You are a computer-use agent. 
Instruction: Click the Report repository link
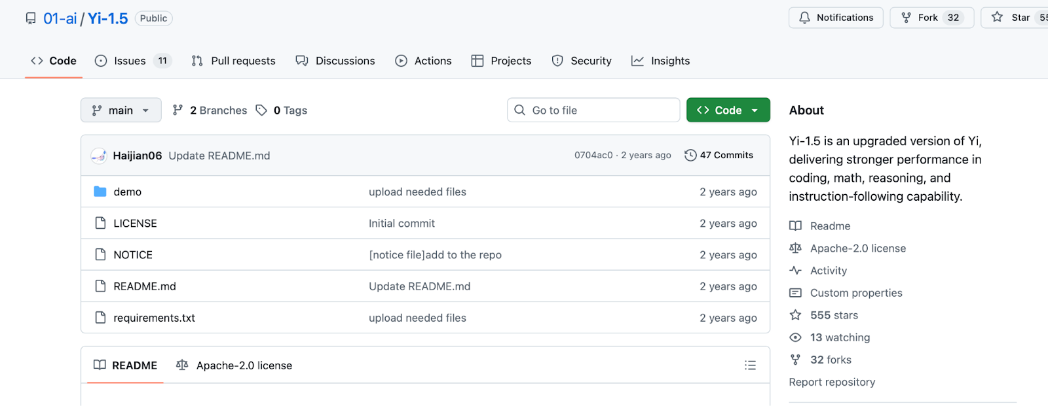[832, 382]
